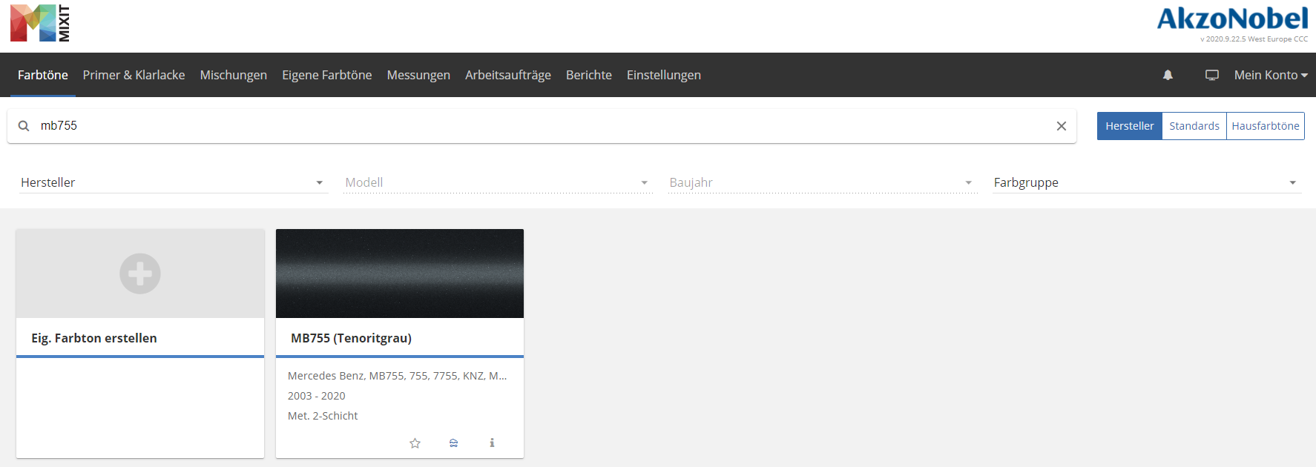The height and width of the screenshot is (467, 1316).
Task: Click the search magnifier icon
Action: click(24, 126)
